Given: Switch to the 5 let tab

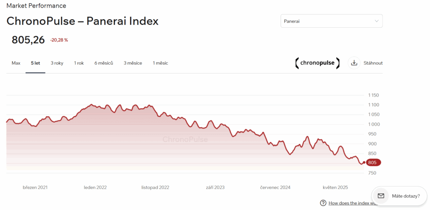Looking at the screenshot, I should (35, 63).
